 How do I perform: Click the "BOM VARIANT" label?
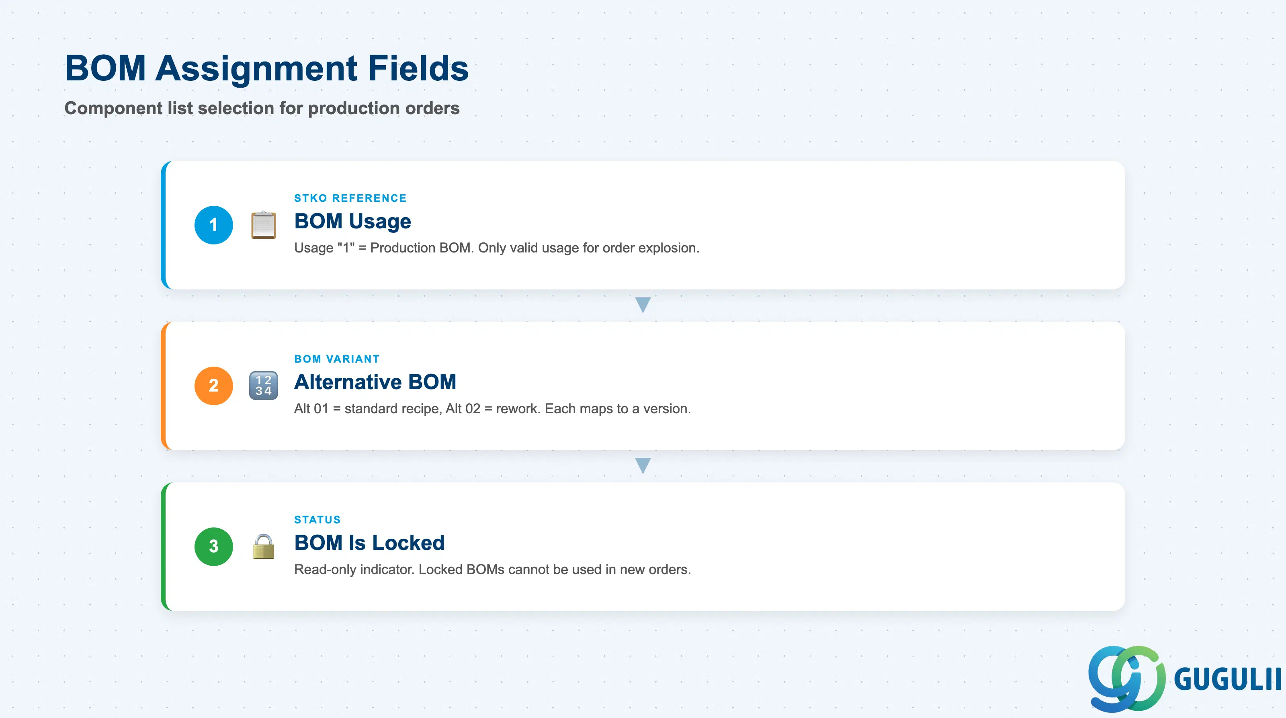pos(336,359)
